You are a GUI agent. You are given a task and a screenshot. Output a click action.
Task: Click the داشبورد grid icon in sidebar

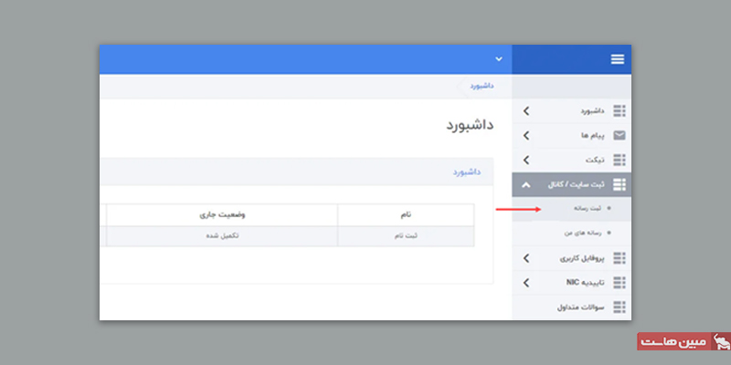[x=620, y=110]
